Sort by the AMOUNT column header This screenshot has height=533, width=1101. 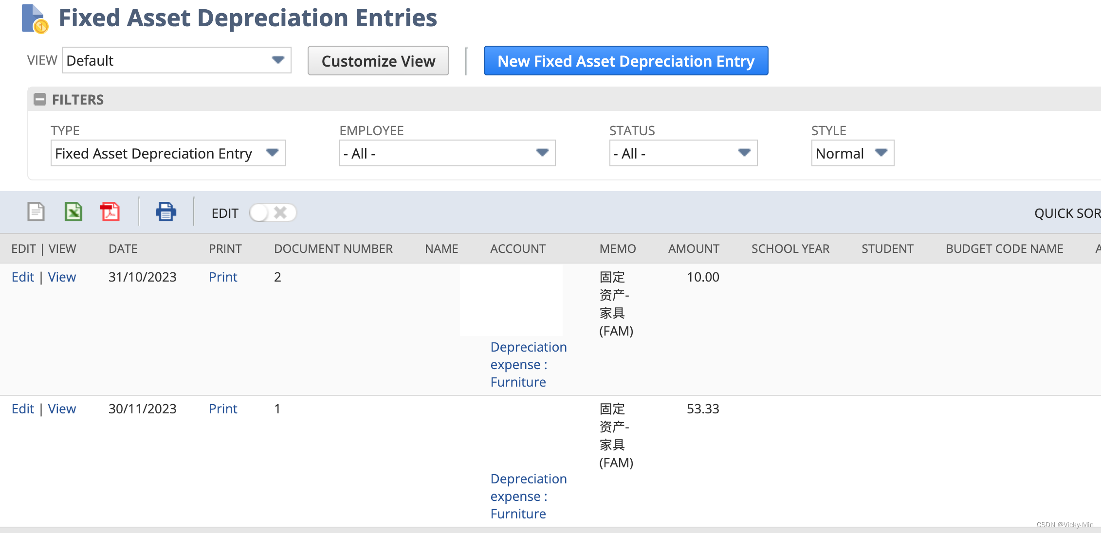(x=693, y=249)
